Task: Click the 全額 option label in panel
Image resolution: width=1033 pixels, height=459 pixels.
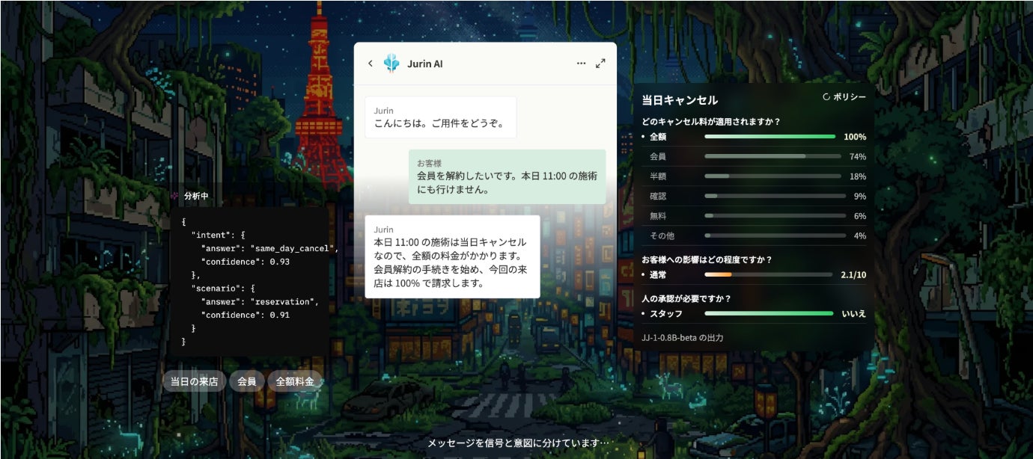Action: coord(658,137)
